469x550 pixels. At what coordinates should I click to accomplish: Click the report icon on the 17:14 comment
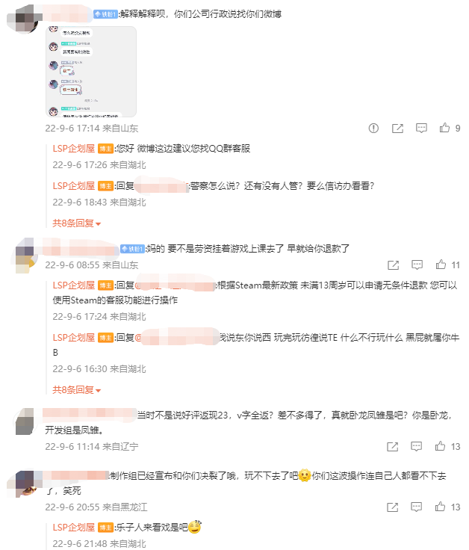[373, 129]
